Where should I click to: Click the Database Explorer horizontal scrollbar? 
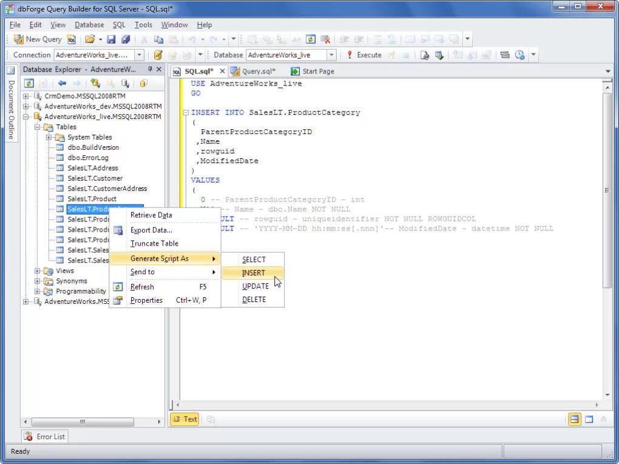pyautogui.click(x=92, y=422)
